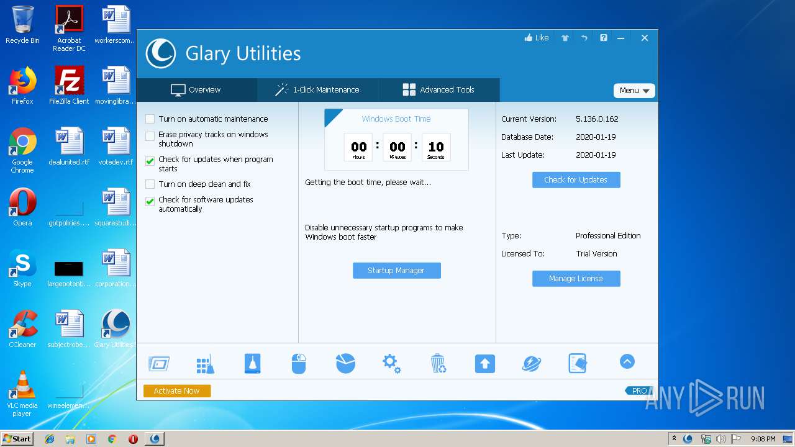Open the Tracks Eraser planet icon
The image size is (795, 447).
click(x=532, y=364)
